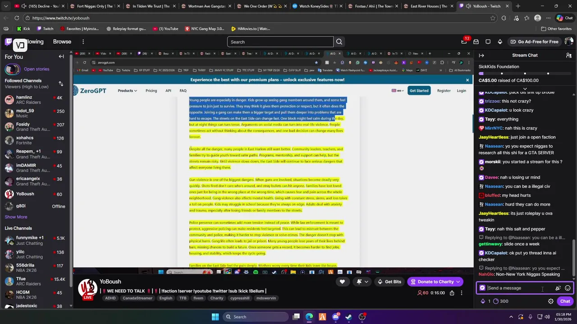This screenshot has width=577, height=324.
Task: Open user avatar menu in Twitch header
Action: [x=568, y=41]
